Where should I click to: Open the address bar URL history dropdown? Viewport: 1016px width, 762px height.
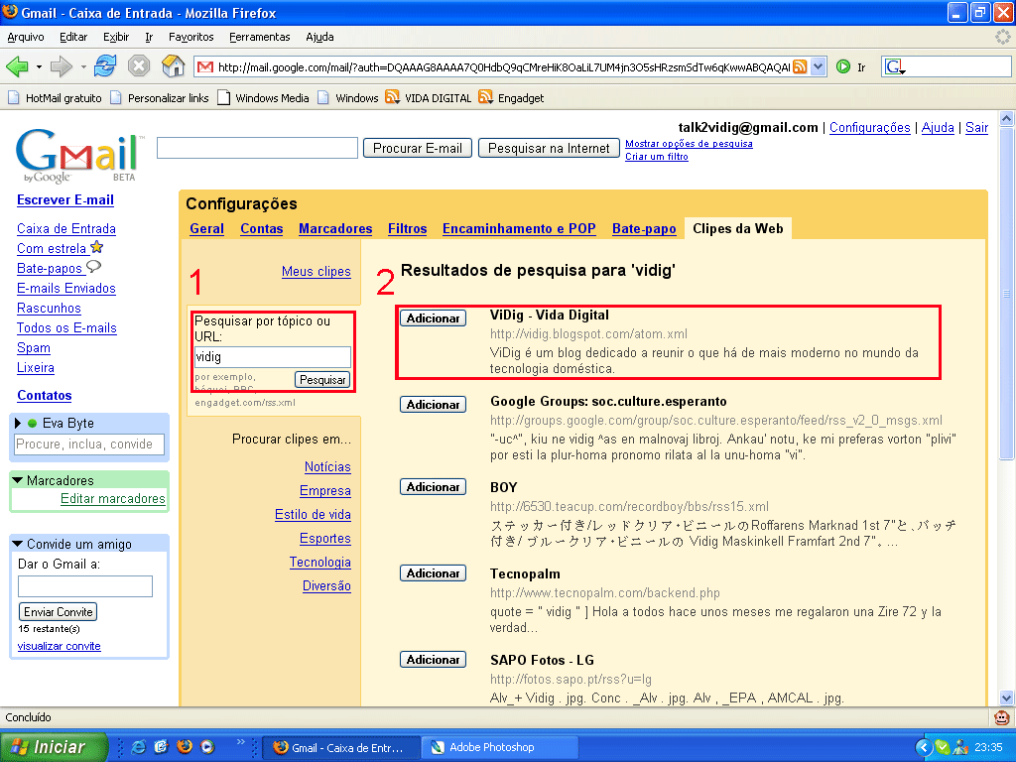[819, 66]
